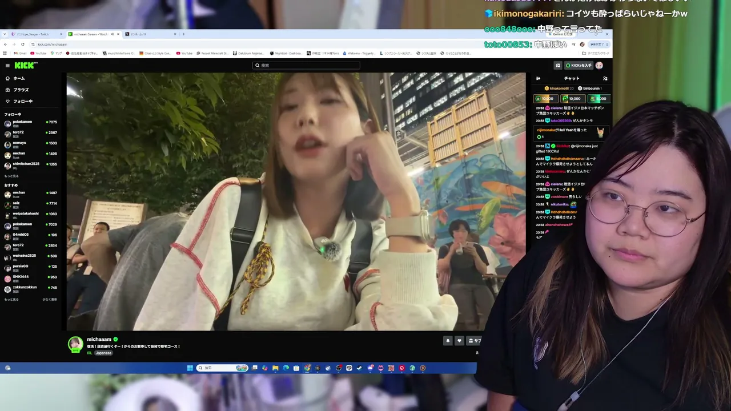Open the マップ bookmark
The image size is (731, 411).
[56, 53]
